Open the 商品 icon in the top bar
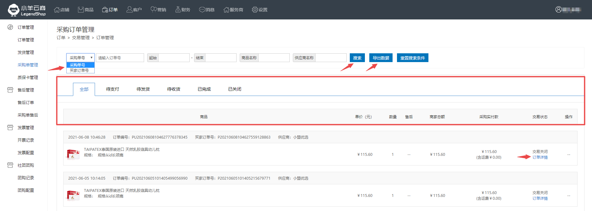 pyautogui.click(x=81, y=10)
